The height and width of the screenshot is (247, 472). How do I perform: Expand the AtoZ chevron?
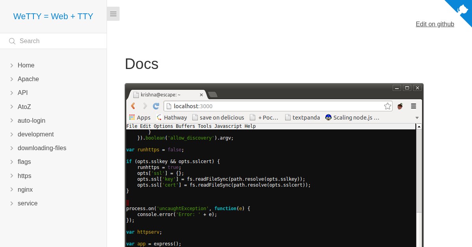[12, 107]
